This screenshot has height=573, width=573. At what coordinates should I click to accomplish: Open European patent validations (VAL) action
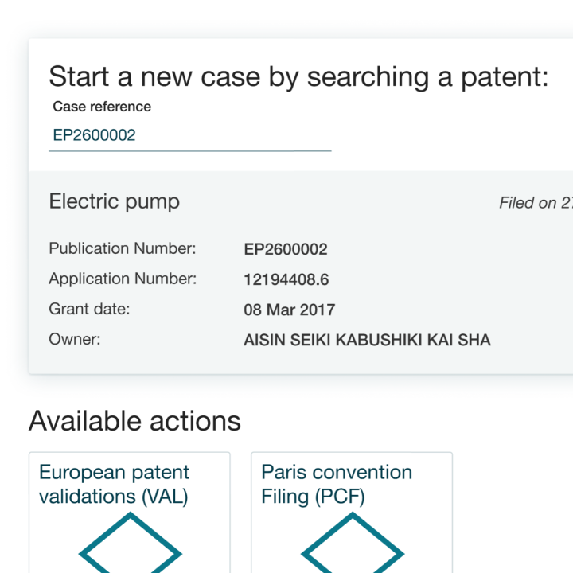click(x=114, y=484)
